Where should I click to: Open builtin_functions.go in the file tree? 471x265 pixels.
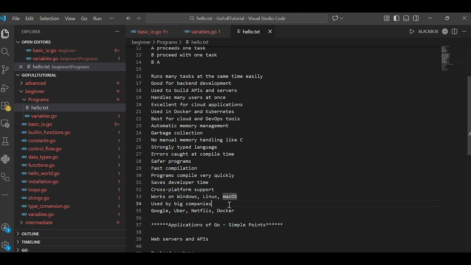49,132
